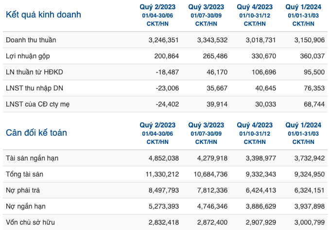Click gross profit value 200,864

(x=167, y=56)
